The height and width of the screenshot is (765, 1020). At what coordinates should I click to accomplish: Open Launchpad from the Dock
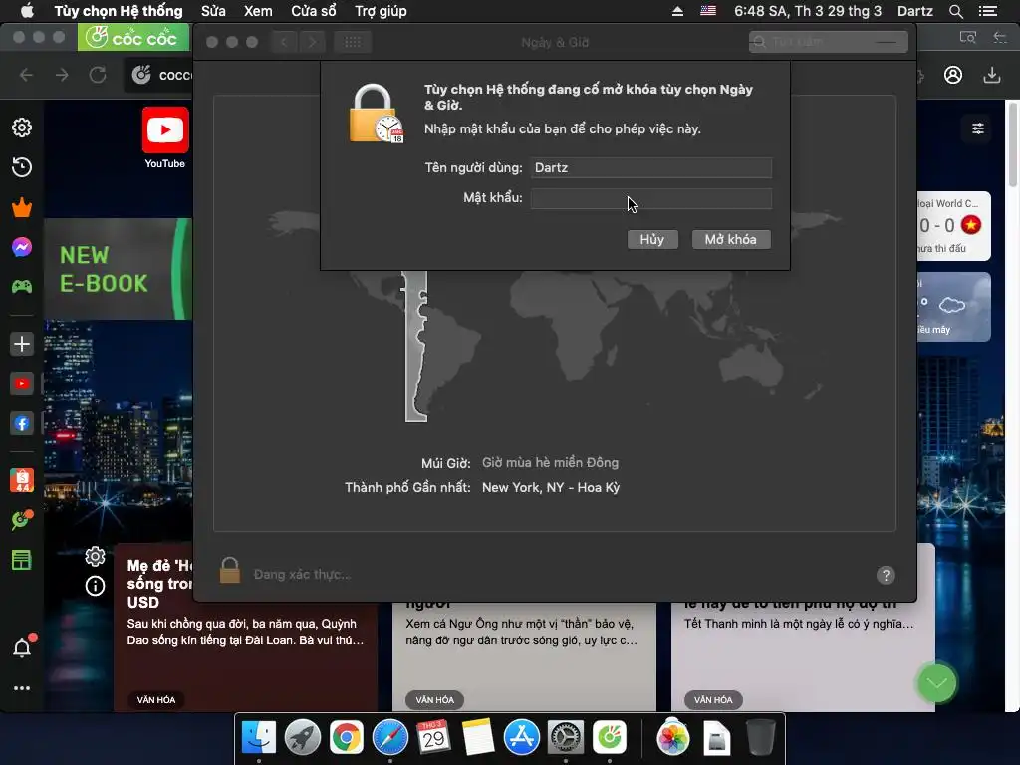[303, 738]
